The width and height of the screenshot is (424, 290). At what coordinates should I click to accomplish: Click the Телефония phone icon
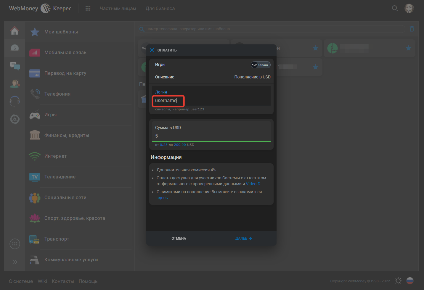pyautogui.click(x=35, y=94)
